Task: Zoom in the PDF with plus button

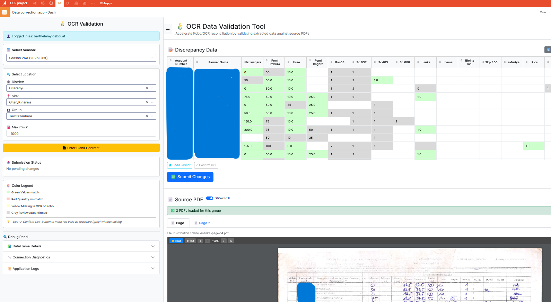Action: pyautogui.click(x=200, y=241)
